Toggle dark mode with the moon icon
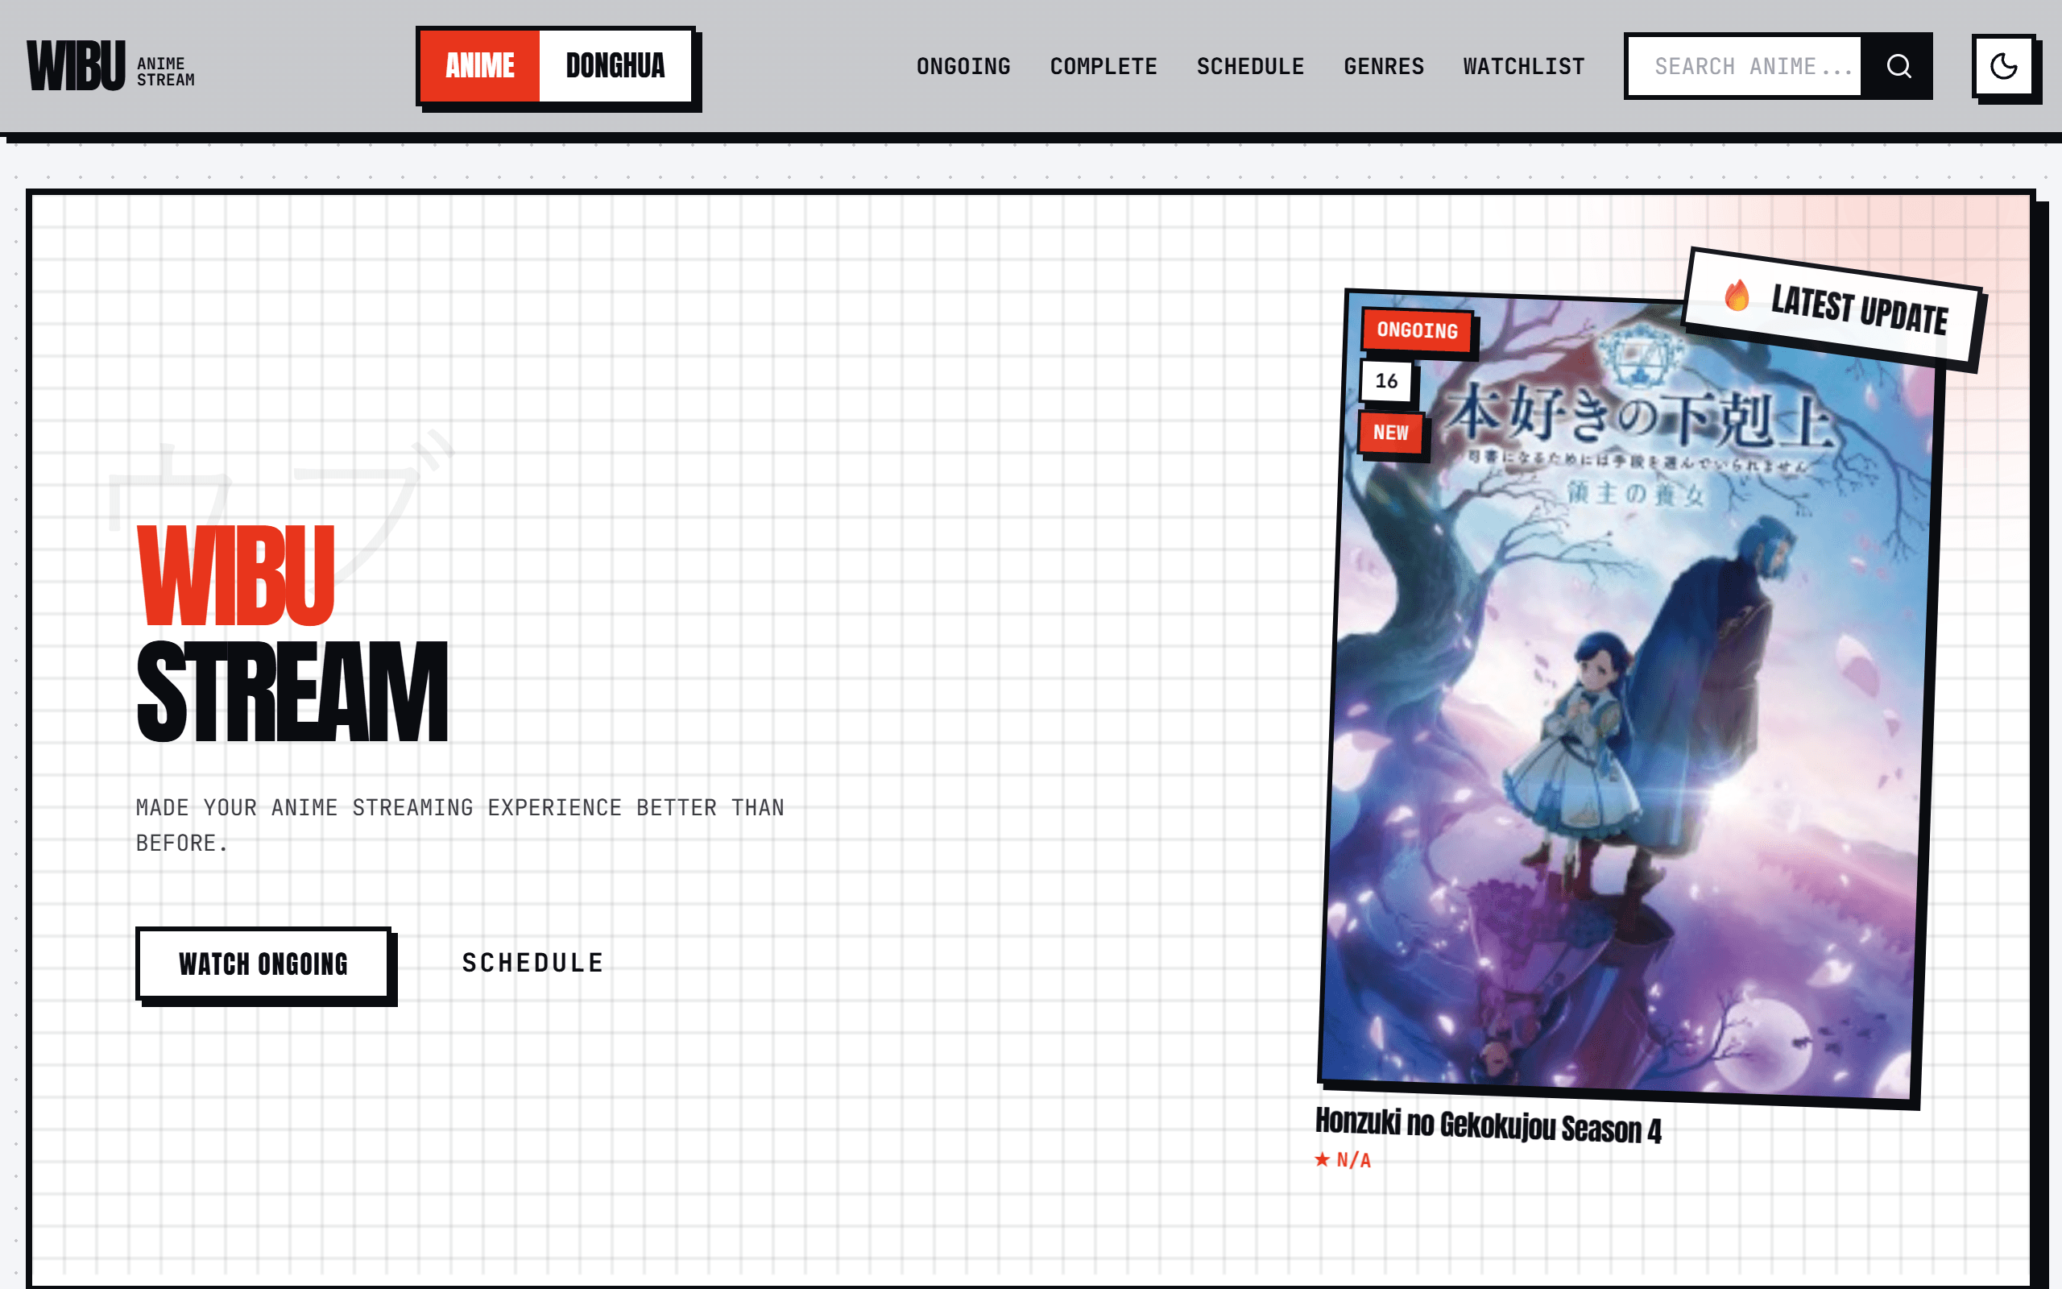 click(2003, 65)
